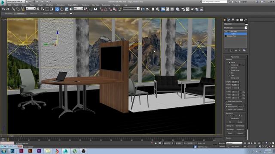Activate the Select and Rotate tool
275x154 pixels.
(62, 9)
